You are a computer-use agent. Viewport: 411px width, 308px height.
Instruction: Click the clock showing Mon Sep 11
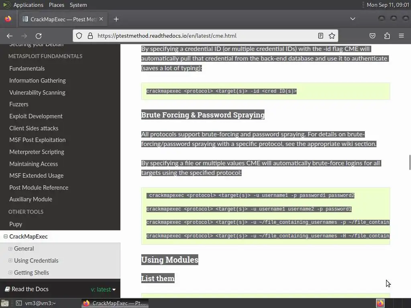(x=388, y=5)
